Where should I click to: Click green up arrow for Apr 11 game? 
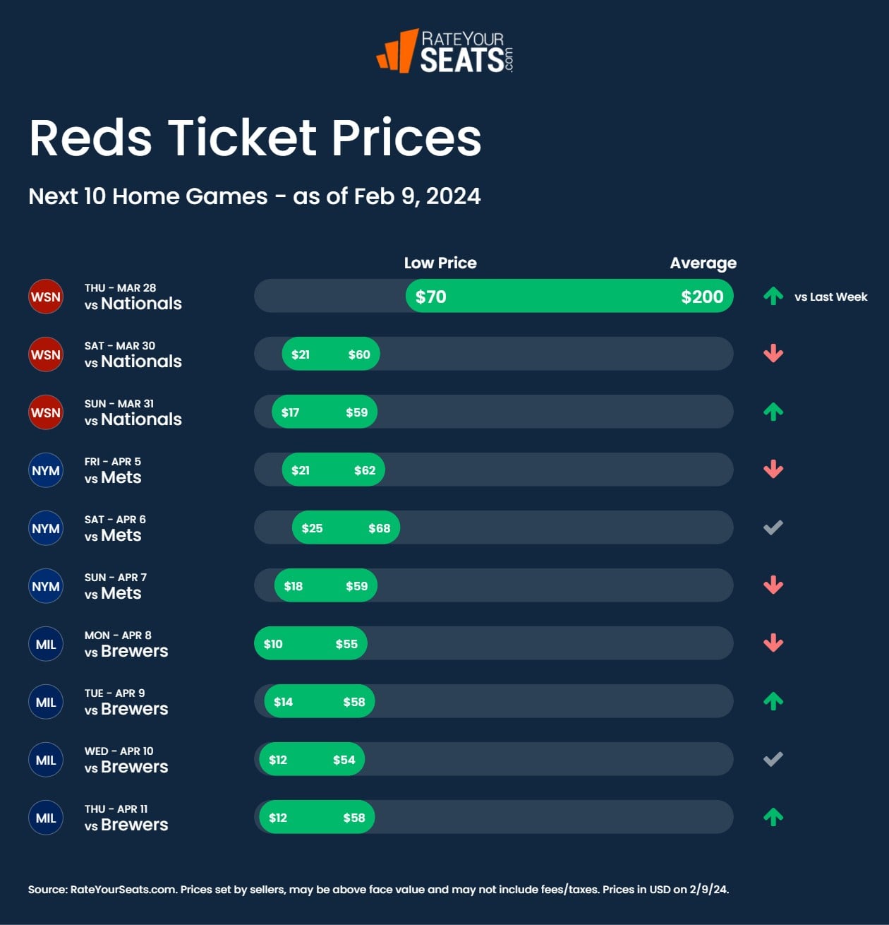[773, 817]
